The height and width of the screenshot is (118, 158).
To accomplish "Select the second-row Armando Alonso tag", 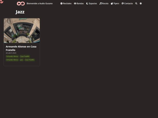I will click(x=12, y=60).
